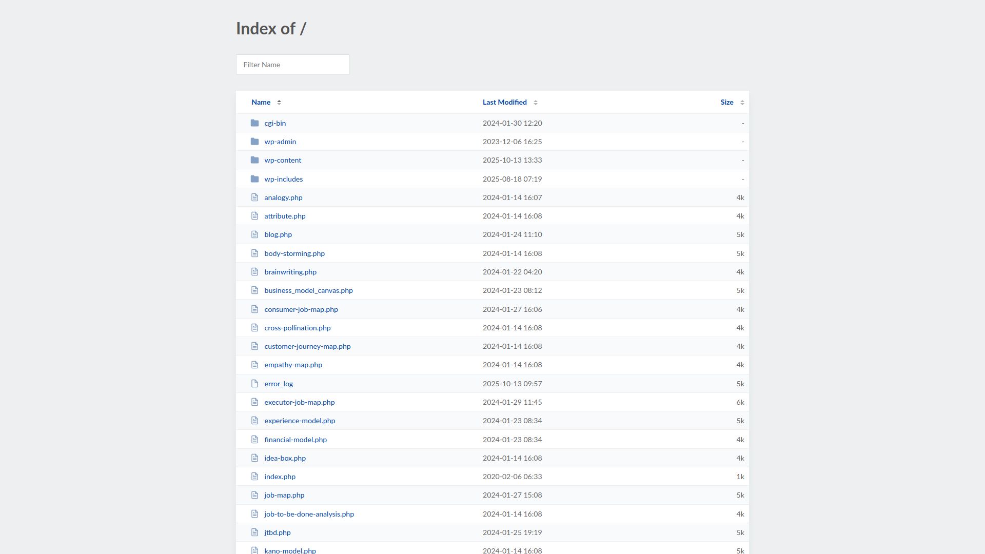Click the wp-content folder icon
Screen dimensions: 985x554
click(254, 160)
